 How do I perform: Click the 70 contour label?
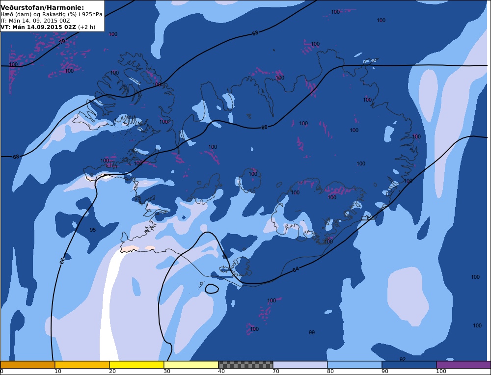point(62,41)
